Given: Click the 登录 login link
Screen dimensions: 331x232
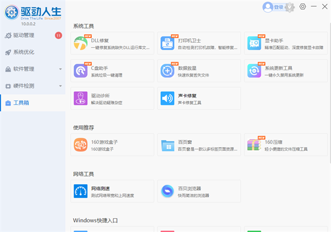Looking at the screenshot, I should [278, 7].
